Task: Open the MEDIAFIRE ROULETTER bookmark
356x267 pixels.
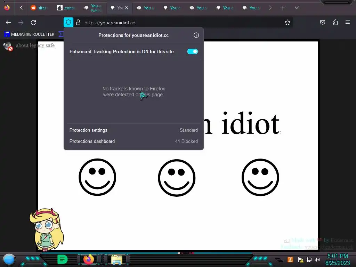Action: tap(29, 34)
